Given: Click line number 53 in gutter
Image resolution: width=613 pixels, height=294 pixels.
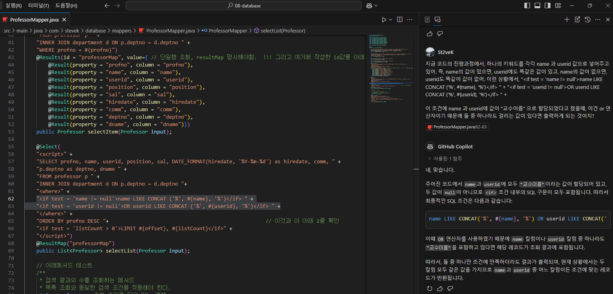Looking at the screenshot, I should 11,132.
